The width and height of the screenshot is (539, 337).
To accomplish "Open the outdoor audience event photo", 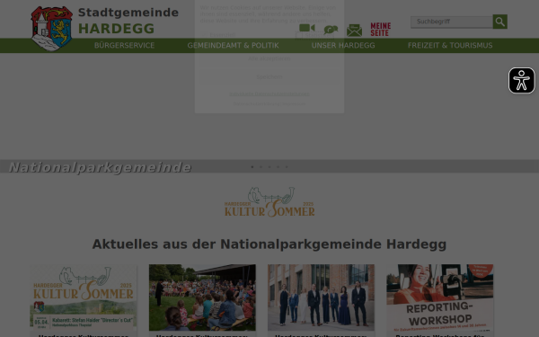I will 202,297.
